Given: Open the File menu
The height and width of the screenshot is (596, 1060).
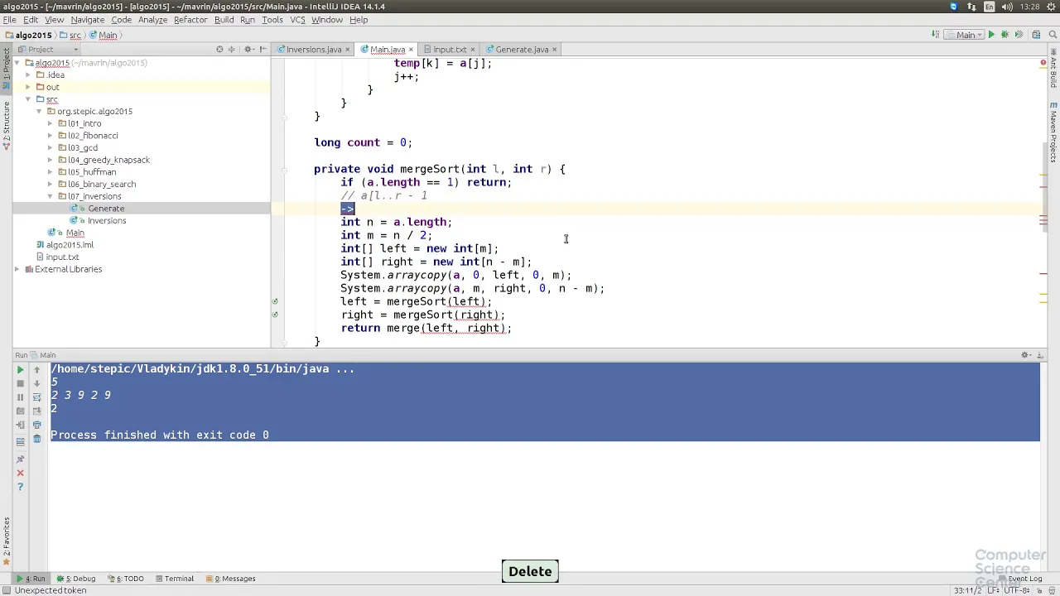Looking at the screenshot, I should point(9,20).
